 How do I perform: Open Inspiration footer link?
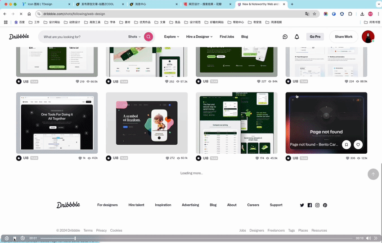[x=163, y=205]
